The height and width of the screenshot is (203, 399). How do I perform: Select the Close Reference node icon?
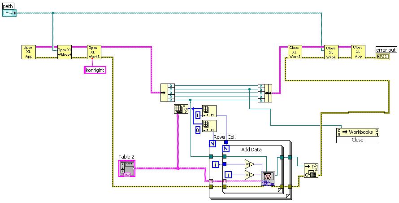coord(311,170)
